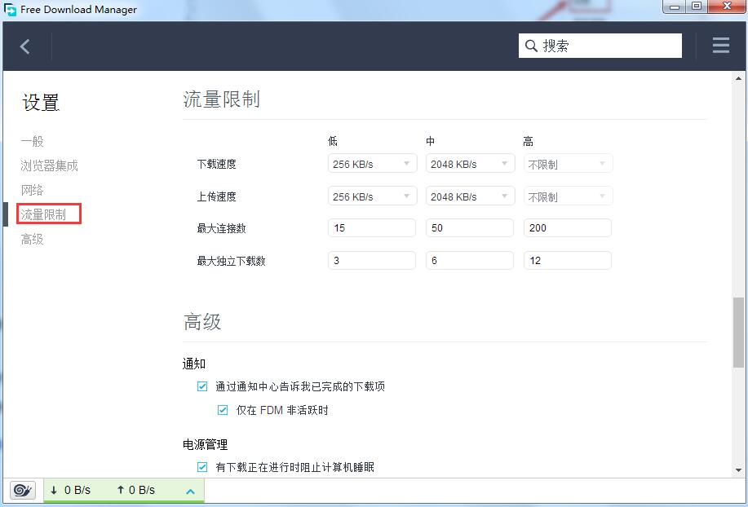This screenshot has height=507, width=748.
Task: Uncheck the '仅在 FDM 非活跃时' option
Action: pyautogui.click(x=223, y=409)
